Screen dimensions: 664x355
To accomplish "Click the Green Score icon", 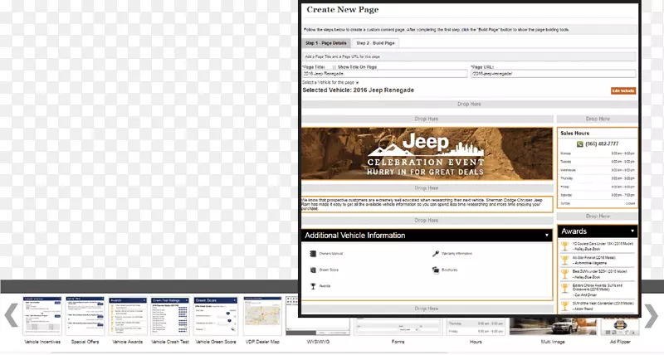I will pyautogui.click(x=313, y=270).
